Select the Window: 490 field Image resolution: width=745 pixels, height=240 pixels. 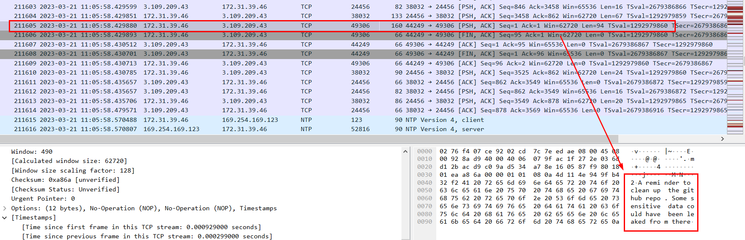pyautogui.click(x=32, y=152)
